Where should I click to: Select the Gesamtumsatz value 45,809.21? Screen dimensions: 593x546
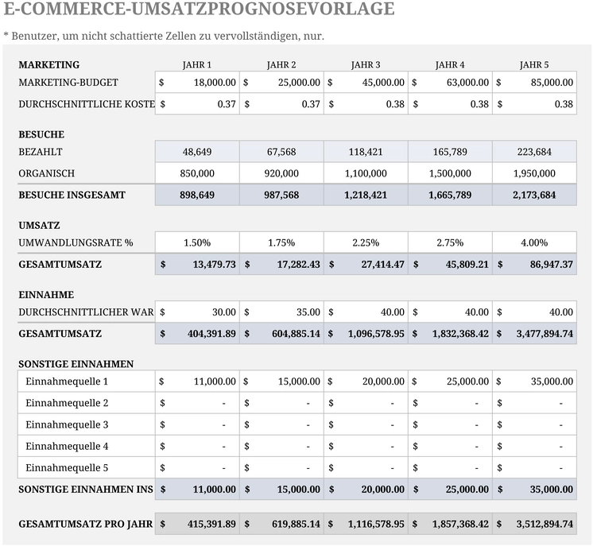click(x=450, y=265)
